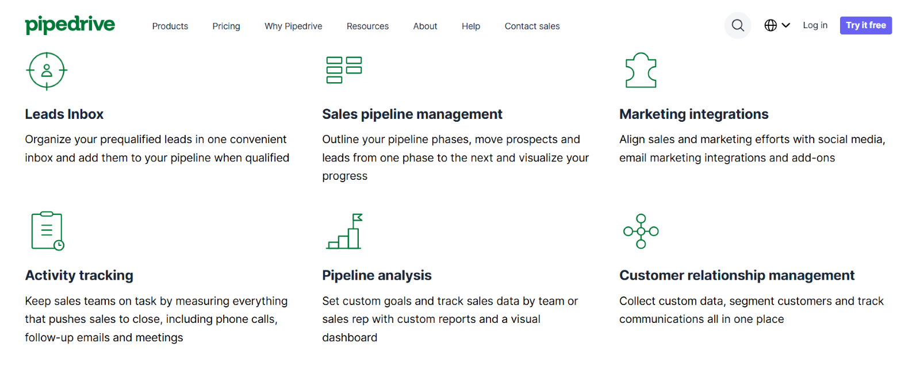Select the Marketing integrations heading
This screenshot has height=378, width=920.
click(x=693, y=114)
